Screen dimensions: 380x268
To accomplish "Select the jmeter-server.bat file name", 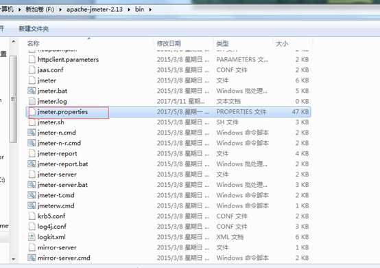I will click(62, 185).
